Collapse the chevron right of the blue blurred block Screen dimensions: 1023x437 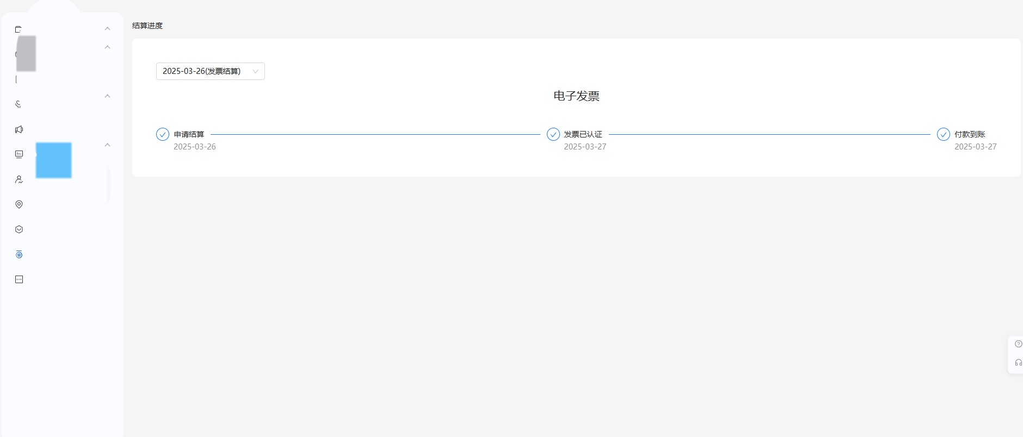[x=107, y=145]
